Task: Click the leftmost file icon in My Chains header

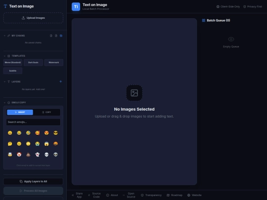Action: click(x=51, y=36)
